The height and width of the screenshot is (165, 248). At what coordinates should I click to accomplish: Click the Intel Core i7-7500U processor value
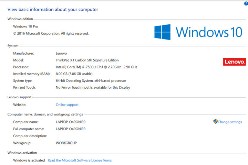[x=96, y=67]
